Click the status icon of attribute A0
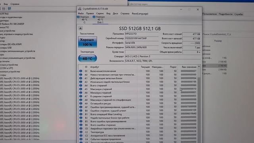This screenshot has height=143, width=254. [81, 75]
